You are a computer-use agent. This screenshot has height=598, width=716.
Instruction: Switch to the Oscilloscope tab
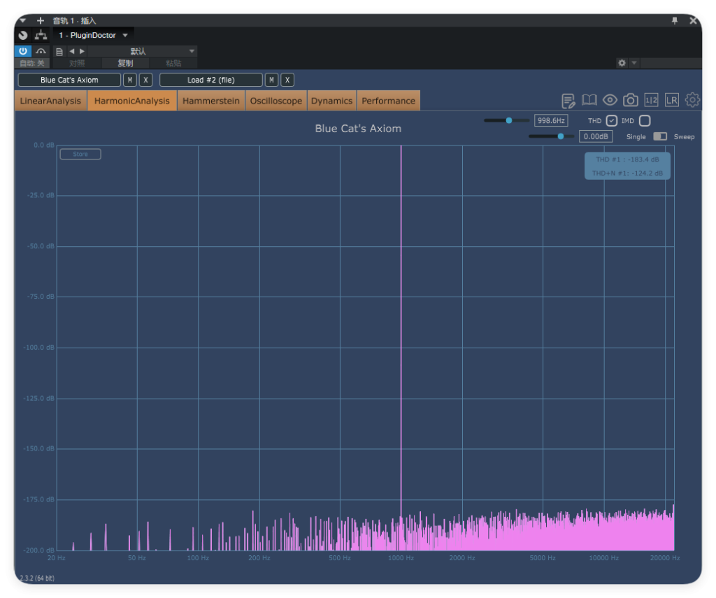point(275,101)
